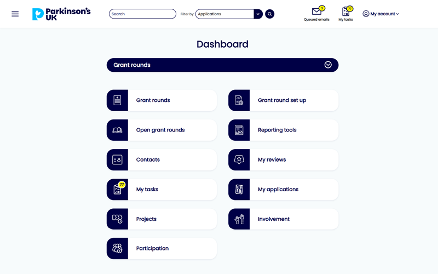438x274 pixels.
Task: Open the Involvement tile
Action: [284, 219]
